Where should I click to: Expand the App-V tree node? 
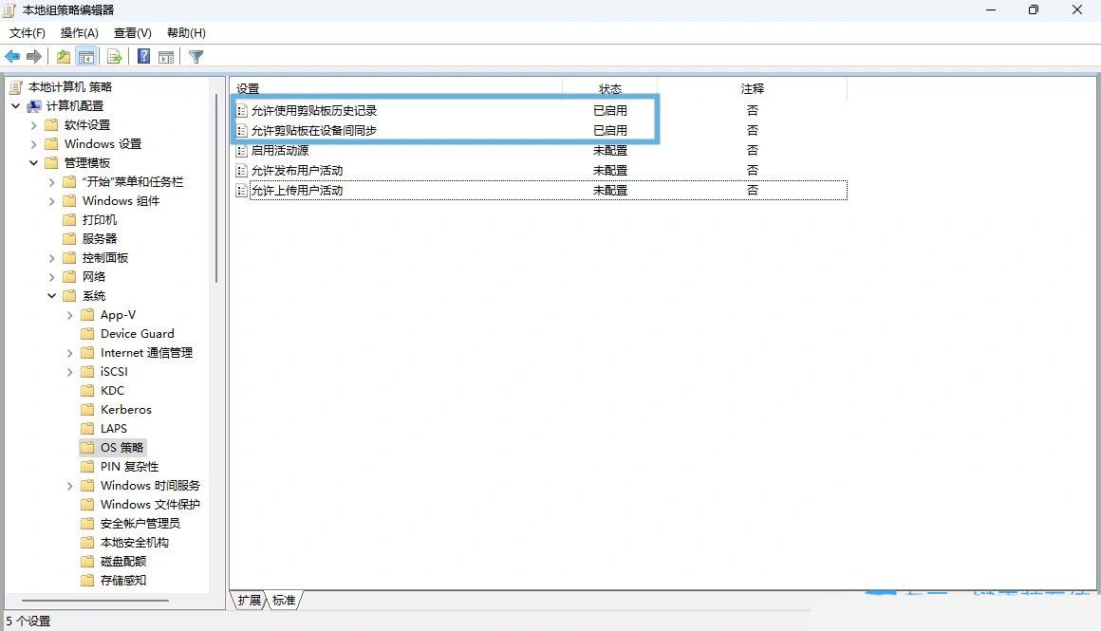[70, 315]
